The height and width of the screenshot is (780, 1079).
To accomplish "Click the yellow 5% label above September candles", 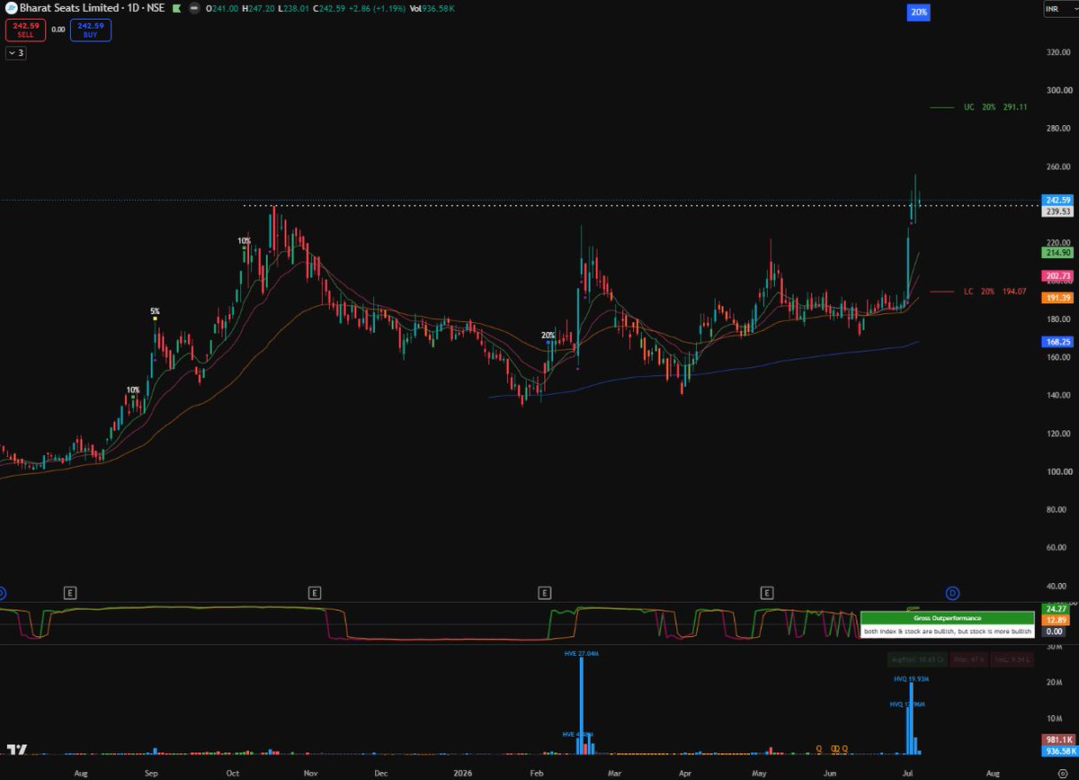I will coord(155,311).
